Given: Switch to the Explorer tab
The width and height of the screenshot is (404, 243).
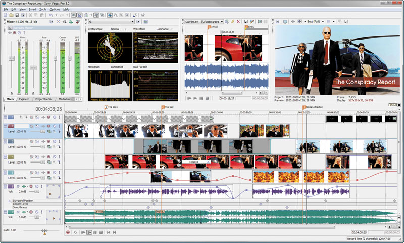Looking at the screenshot, I should pos(23,99).
